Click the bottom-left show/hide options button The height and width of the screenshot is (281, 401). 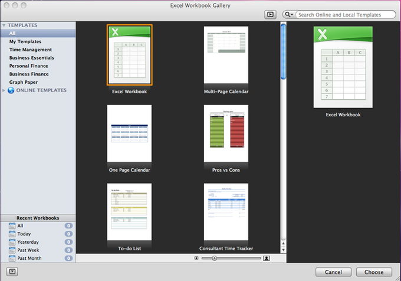12,272
